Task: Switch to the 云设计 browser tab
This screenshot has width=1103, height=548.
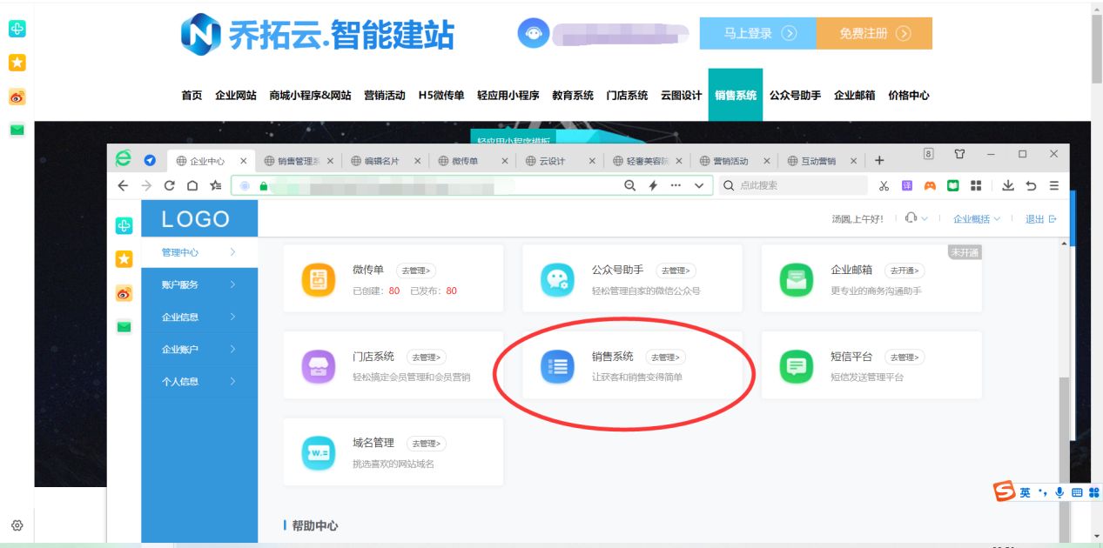Action: (x=559, y=161)
